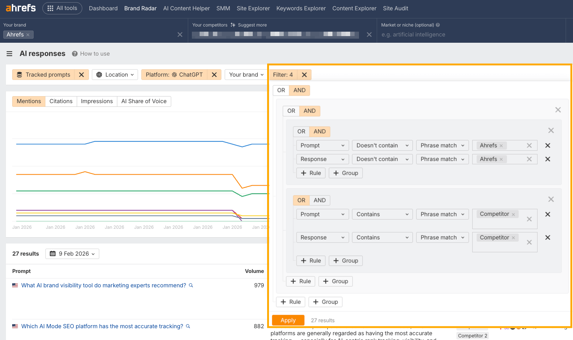The image size is (573, 340).
Task: Click the globe icon in the Location filter
Action: coord(99,74)
